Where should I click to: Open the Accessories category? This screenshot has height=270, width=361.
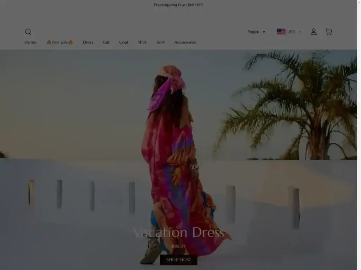point(185,42)
